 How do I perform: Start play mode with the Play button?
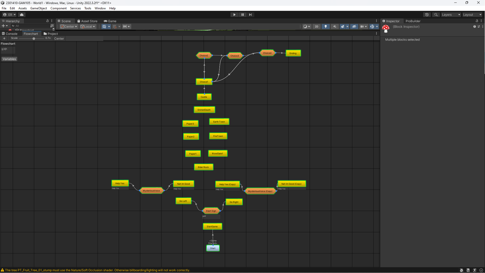tap(234, 15)
